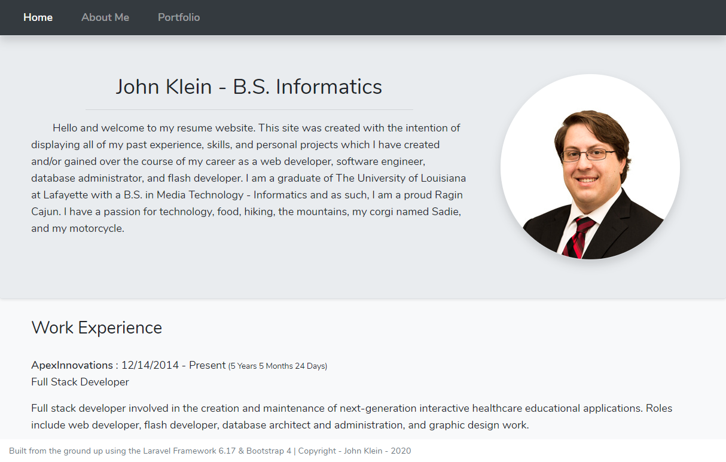
Task: Open the Portfolio navigation link
Action: click(x=179, y=17)
